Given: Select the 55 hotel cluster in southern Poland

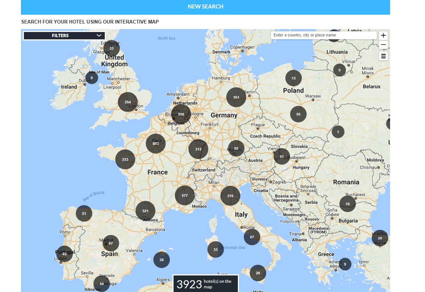Looking at the screenshot, I should tap(298, 114).
